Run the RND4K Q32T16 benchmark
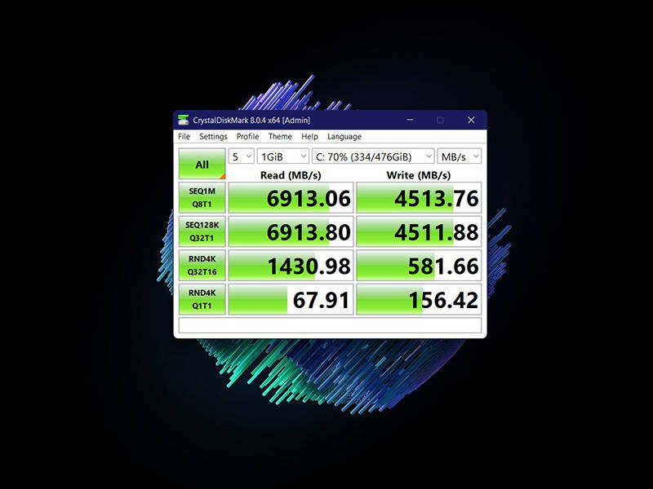Image resolution: width=653 pixels, height=489 pixels. click(x=202, y=265)
